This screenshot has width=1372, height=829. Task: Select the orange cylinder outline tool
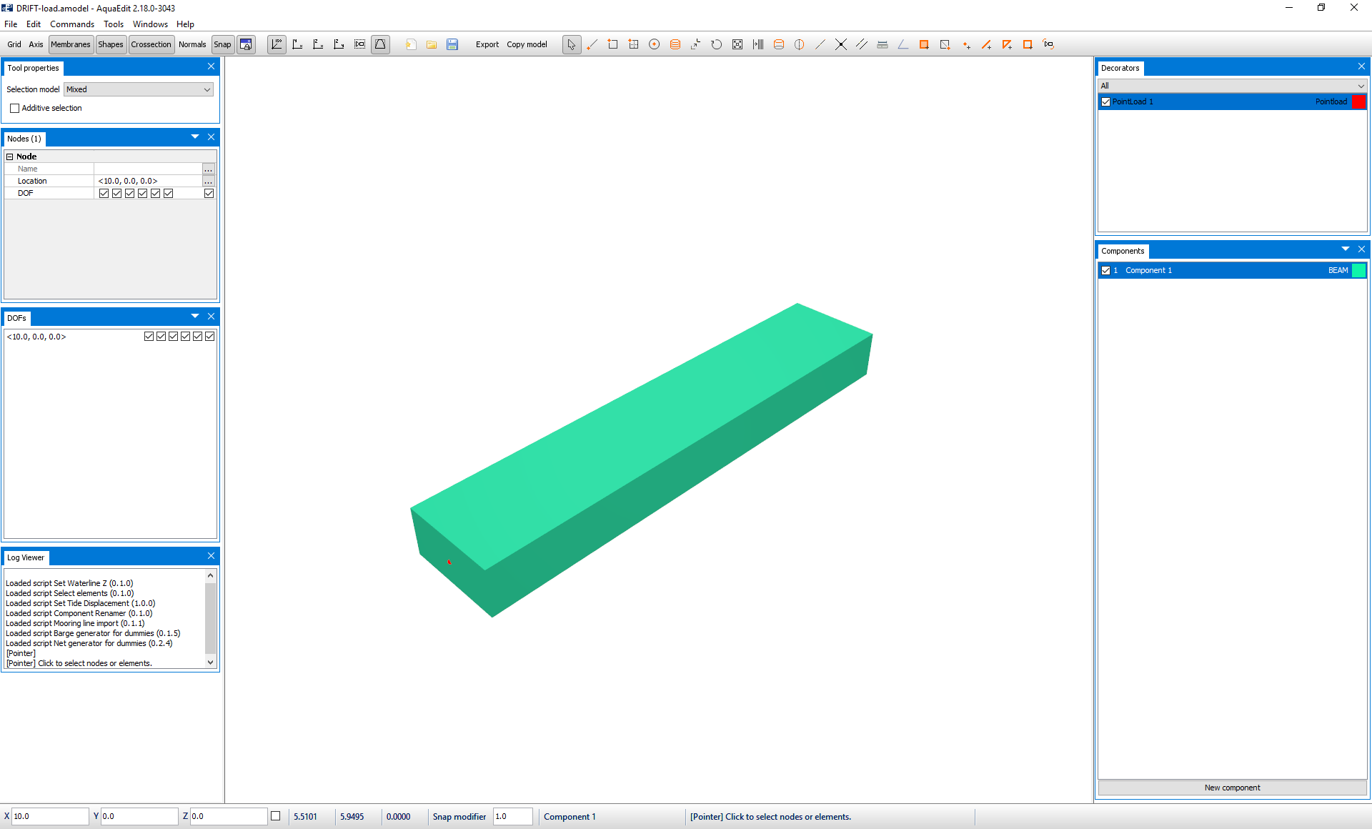click(779, 44)
